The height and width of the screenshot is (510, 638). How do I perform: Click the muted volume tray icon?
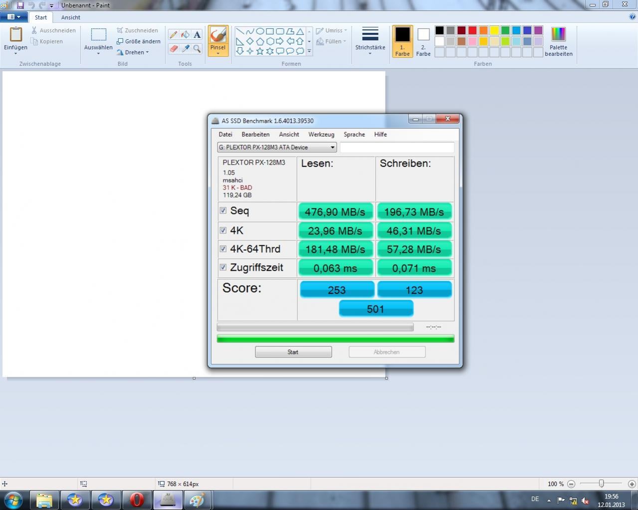click(x=585, y=501)
